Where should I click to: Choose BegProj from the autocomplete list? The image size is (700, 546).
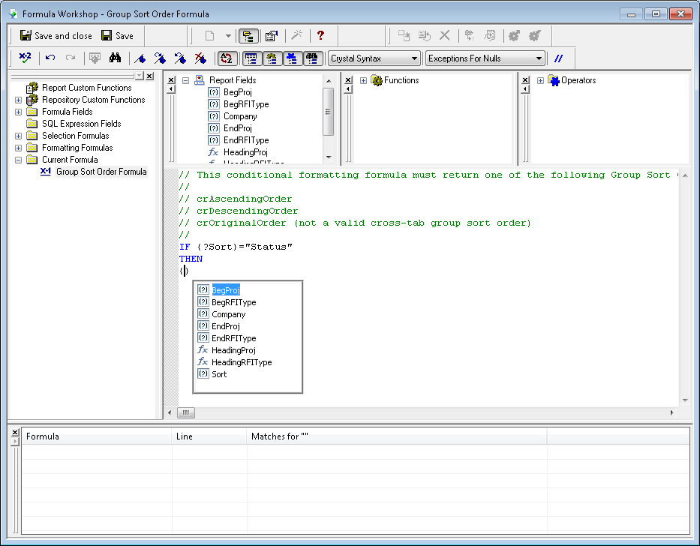click(226, 290)
